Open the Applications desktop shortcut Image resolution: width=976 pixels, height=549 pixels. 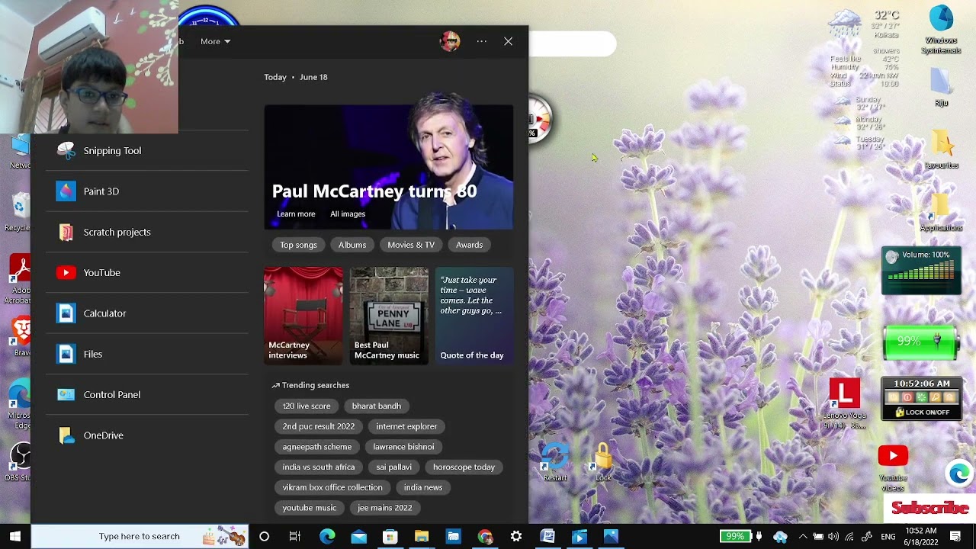pos(941,213)
